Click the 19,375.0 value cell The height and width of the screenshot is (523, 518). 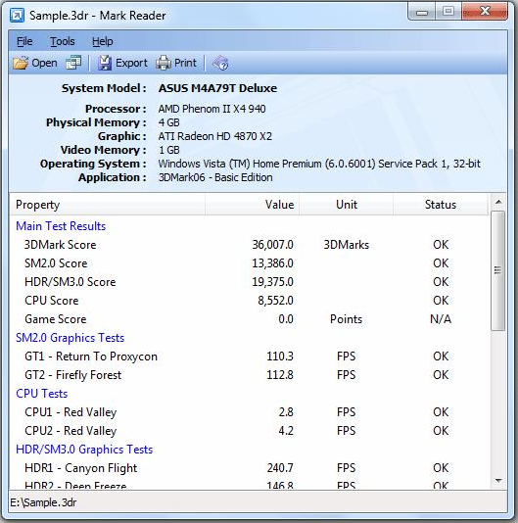(272, 282)
